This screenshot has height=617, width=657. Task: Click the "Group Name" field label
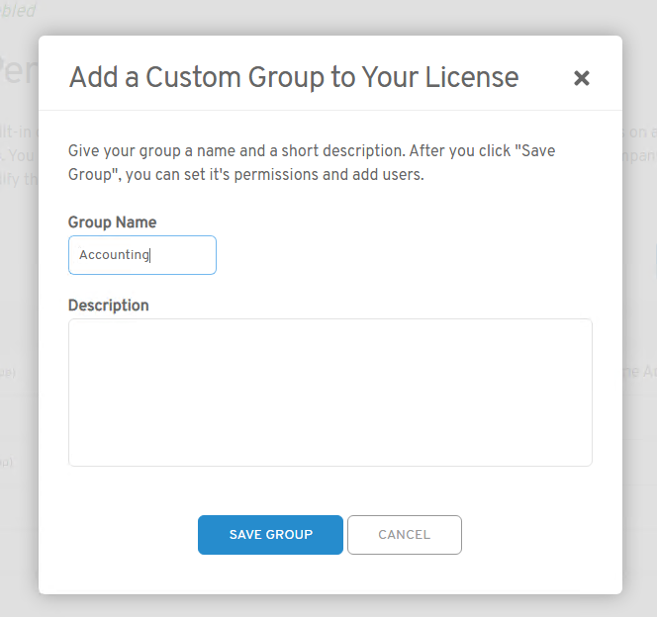[112, 222]
